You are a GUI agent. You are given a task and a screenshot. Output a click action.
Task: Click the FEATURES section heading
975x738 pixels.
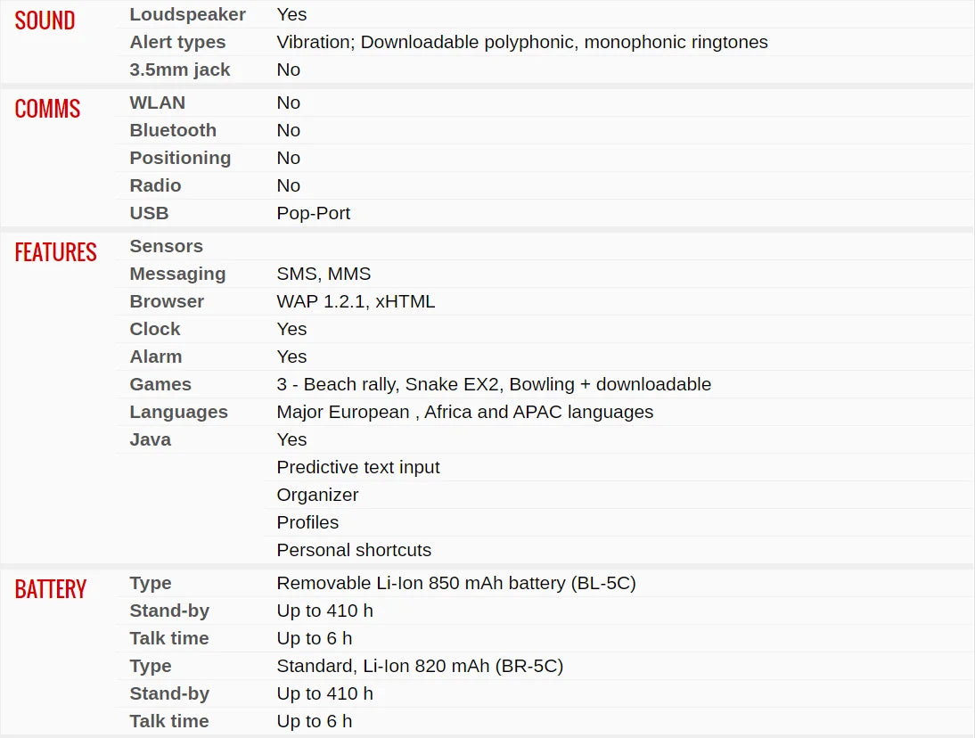pos(55,252)
